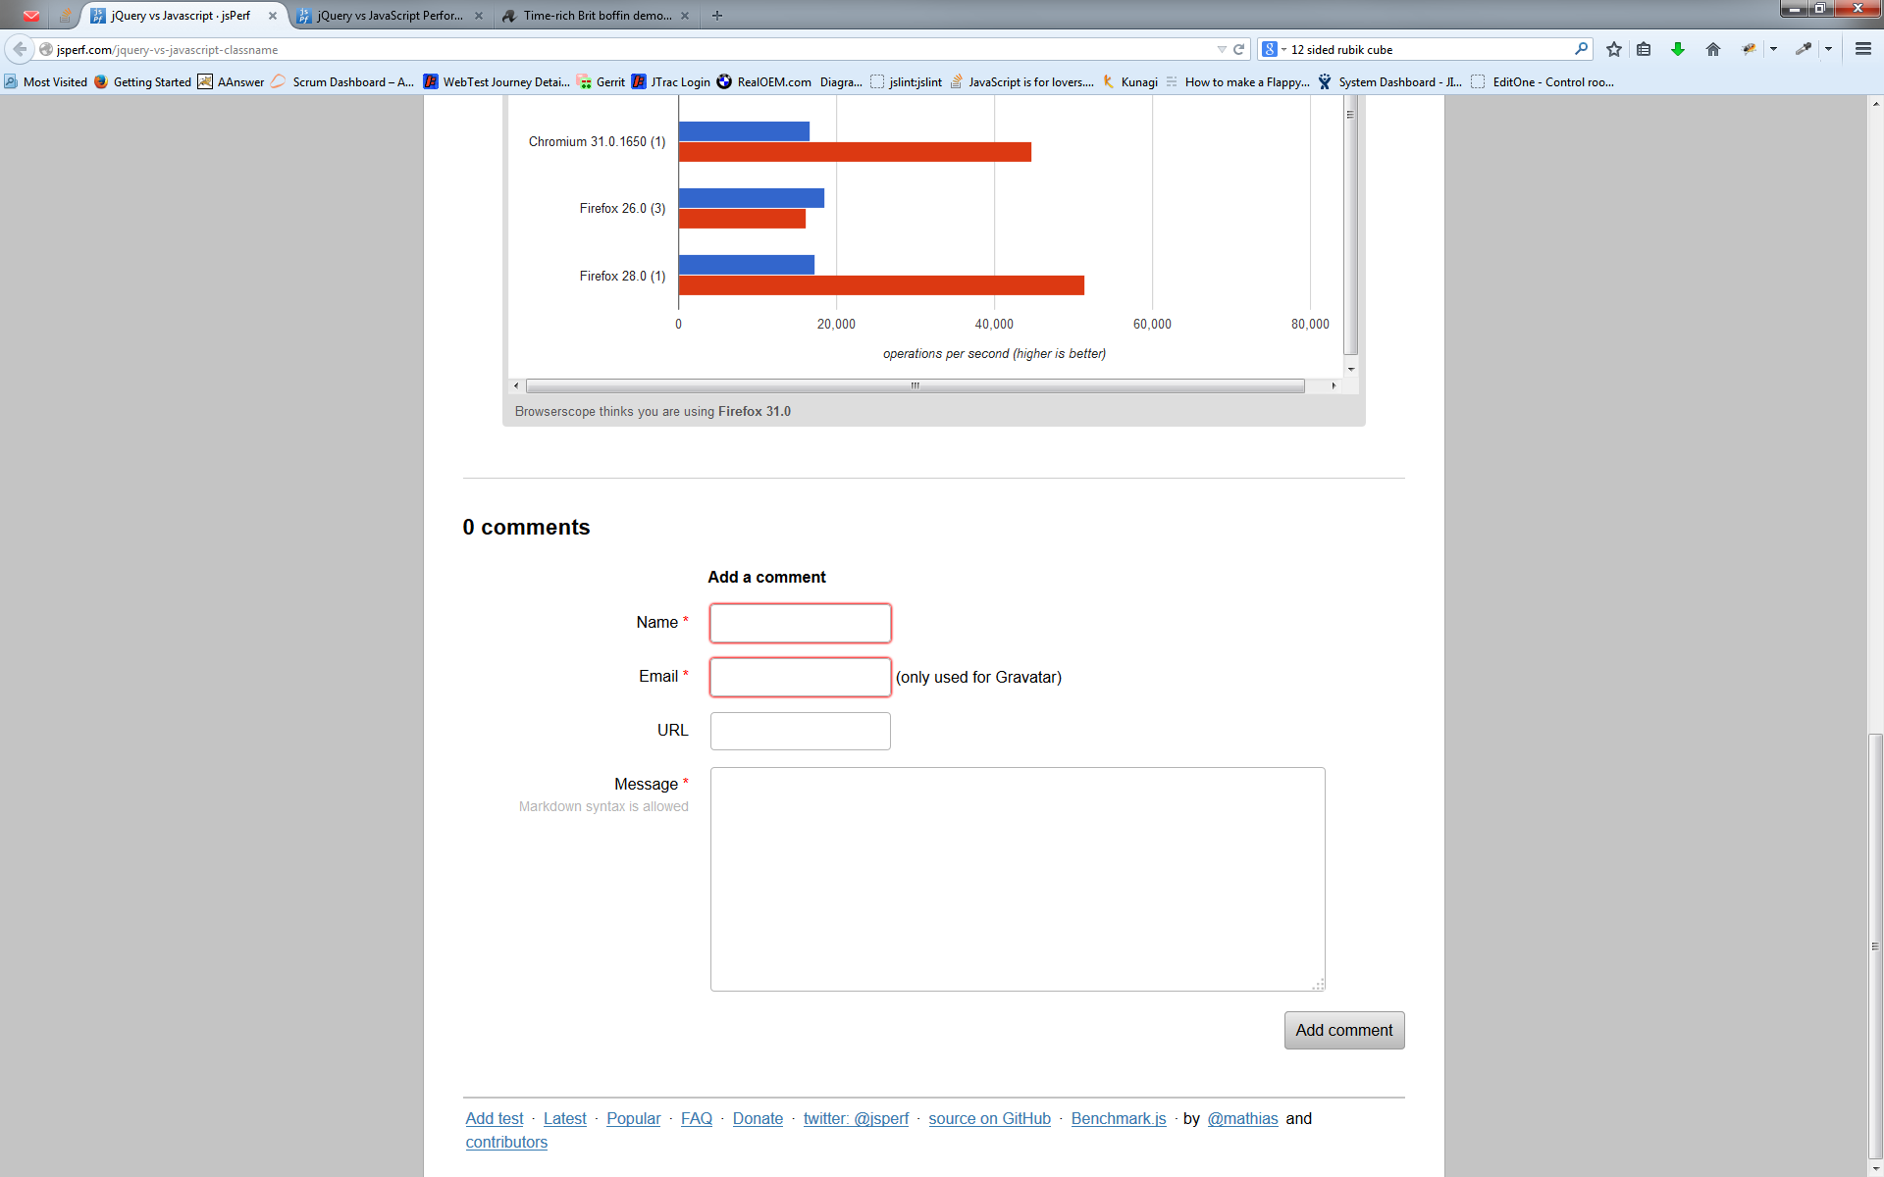Click the Latest link in footer
The height and width of the screenshot is (1177, 1884).
pyautogui.click(x=564, y=1119)
